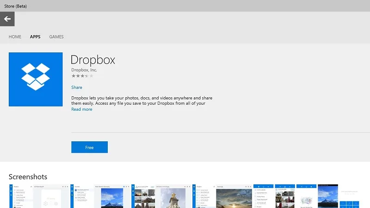The height and width of the screenshot is (208, 370).
Task: Open the last screenshot with passcode keypad
Action: (x=349, y=196)
